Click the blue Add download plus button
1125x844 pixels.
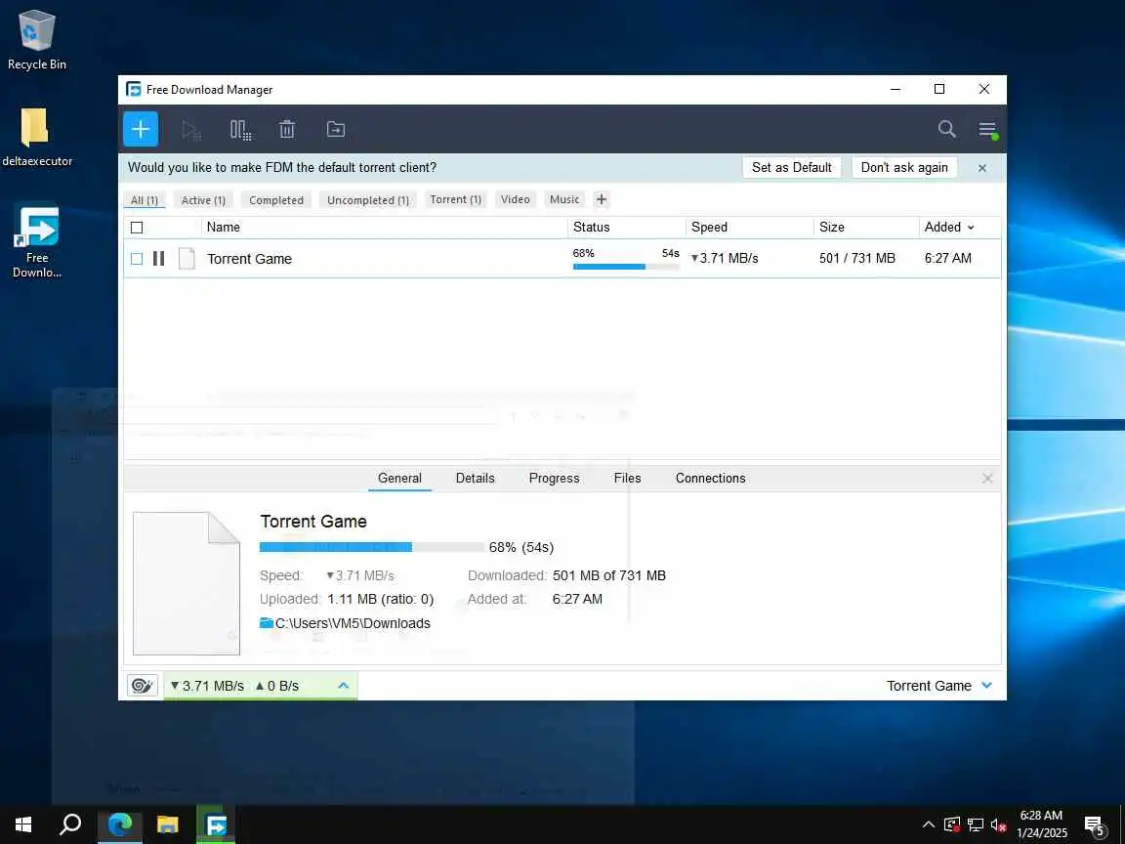click(141, 129)
